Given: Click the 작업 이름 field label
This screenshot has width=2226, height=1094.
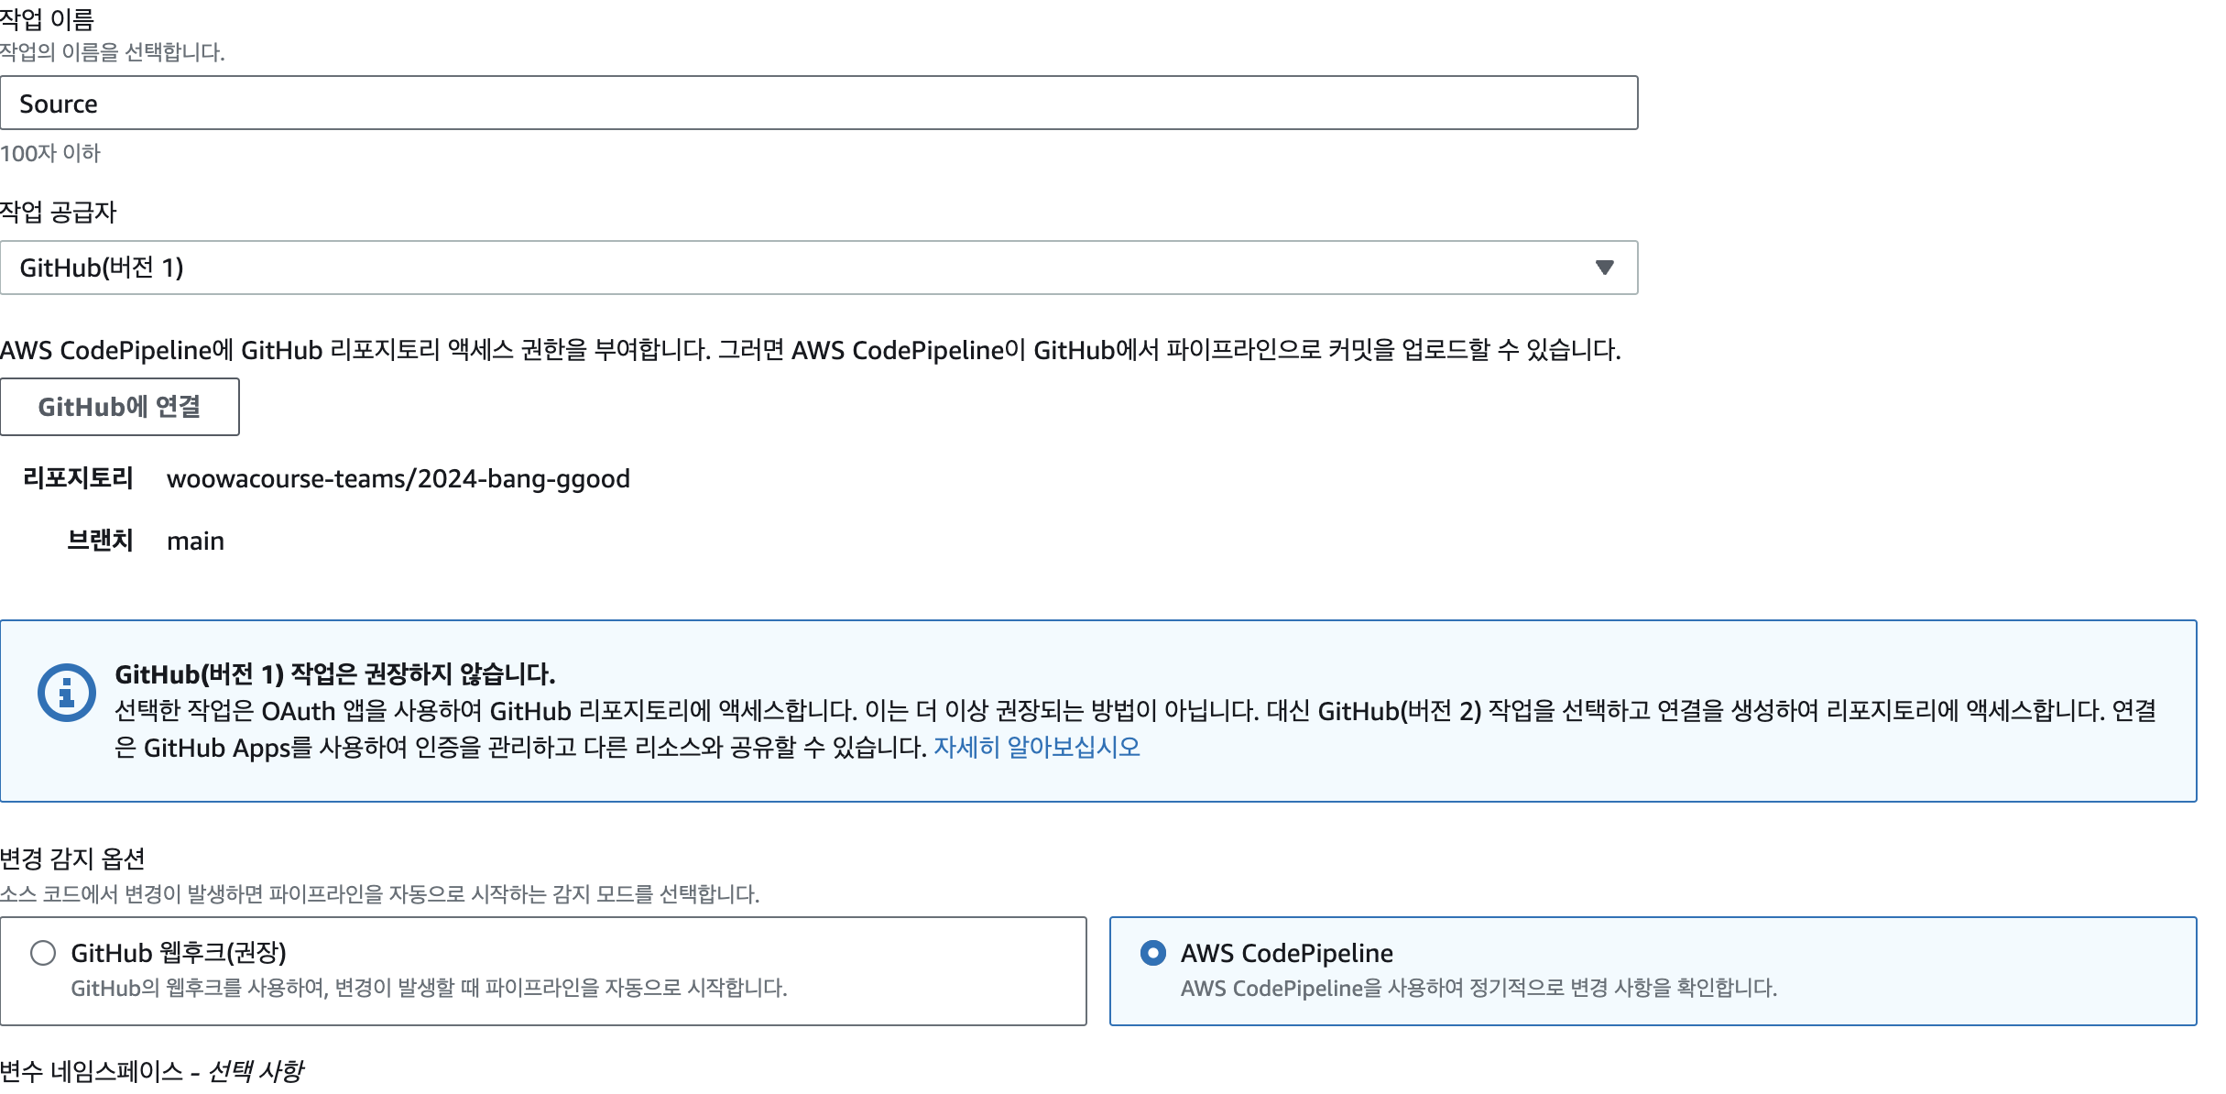Looking at the screenshot, I should [47, 18].
